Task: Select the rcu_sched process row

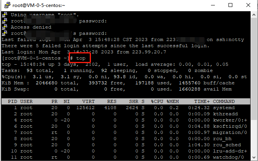Action: [x=126, y=145]
